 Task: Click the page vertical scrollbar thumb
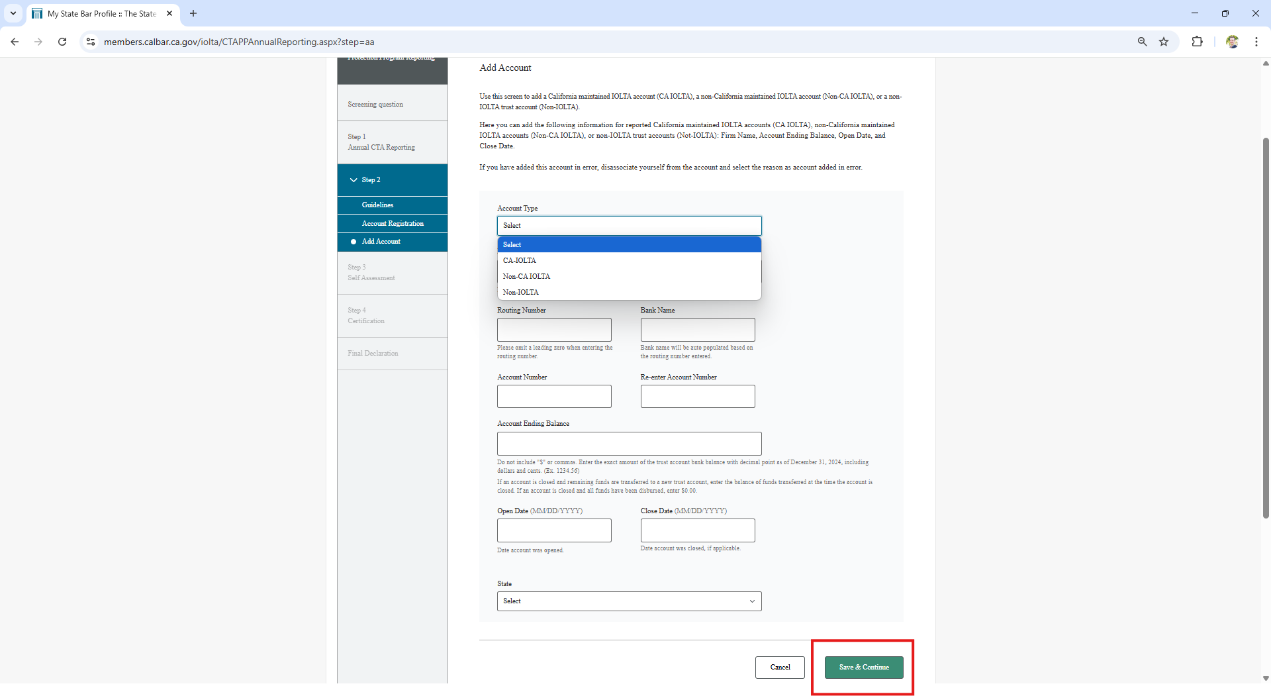click(x=1266, y=328)
